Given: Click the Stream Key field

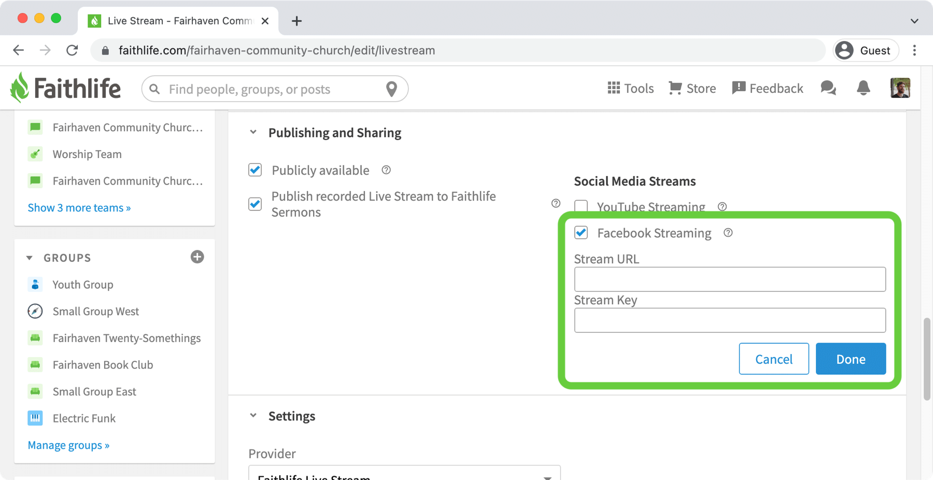Looking at the screenshot, I should pos(730,320).
